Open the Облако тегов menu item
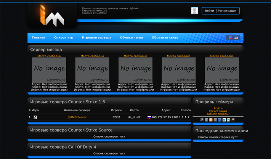 [x=131, y=38]
